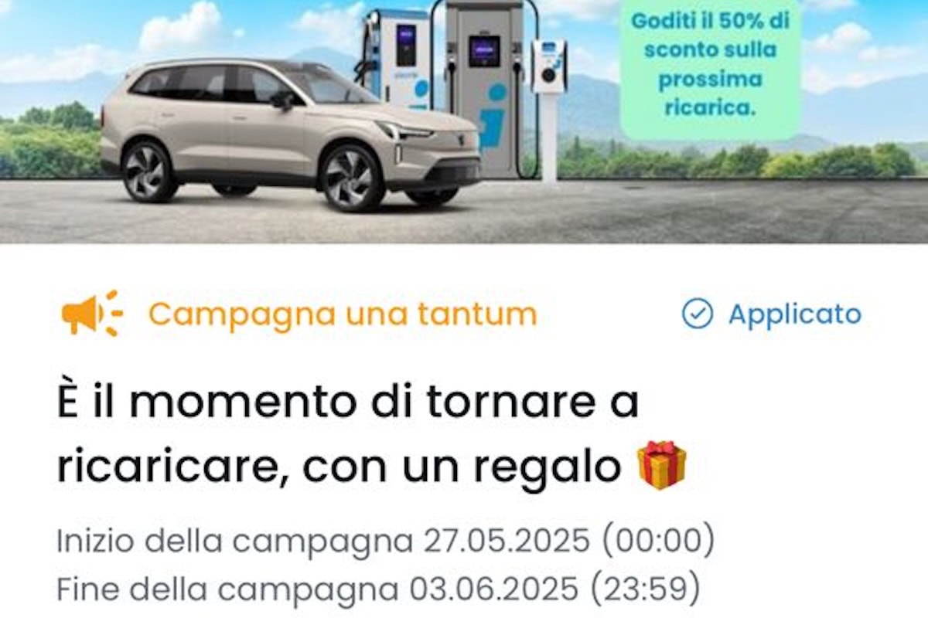Viewport: 928px width, 618px height.
Task: Click the orange megaphone campaign icon
Action: [92, 314]
